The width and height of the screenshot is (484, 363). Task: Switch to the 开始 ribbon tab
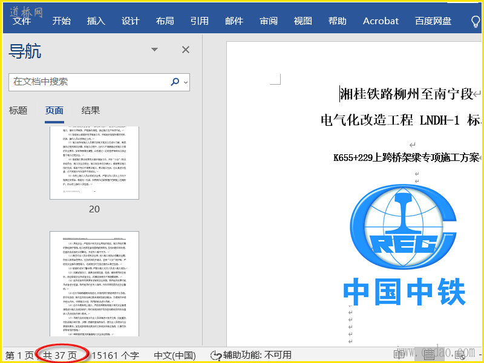coord(62,21)
